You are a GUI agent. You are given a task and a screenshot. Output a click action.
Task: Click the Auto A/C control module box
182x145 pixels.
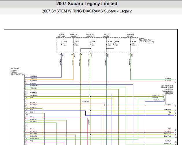[x=18, y=110]
